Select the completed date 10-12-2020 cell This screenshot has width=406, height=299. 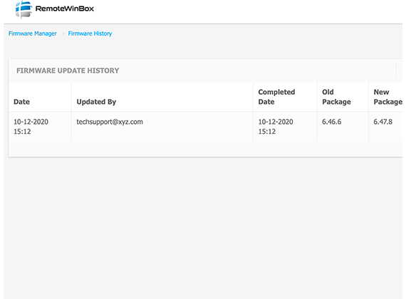coord(276,127)
